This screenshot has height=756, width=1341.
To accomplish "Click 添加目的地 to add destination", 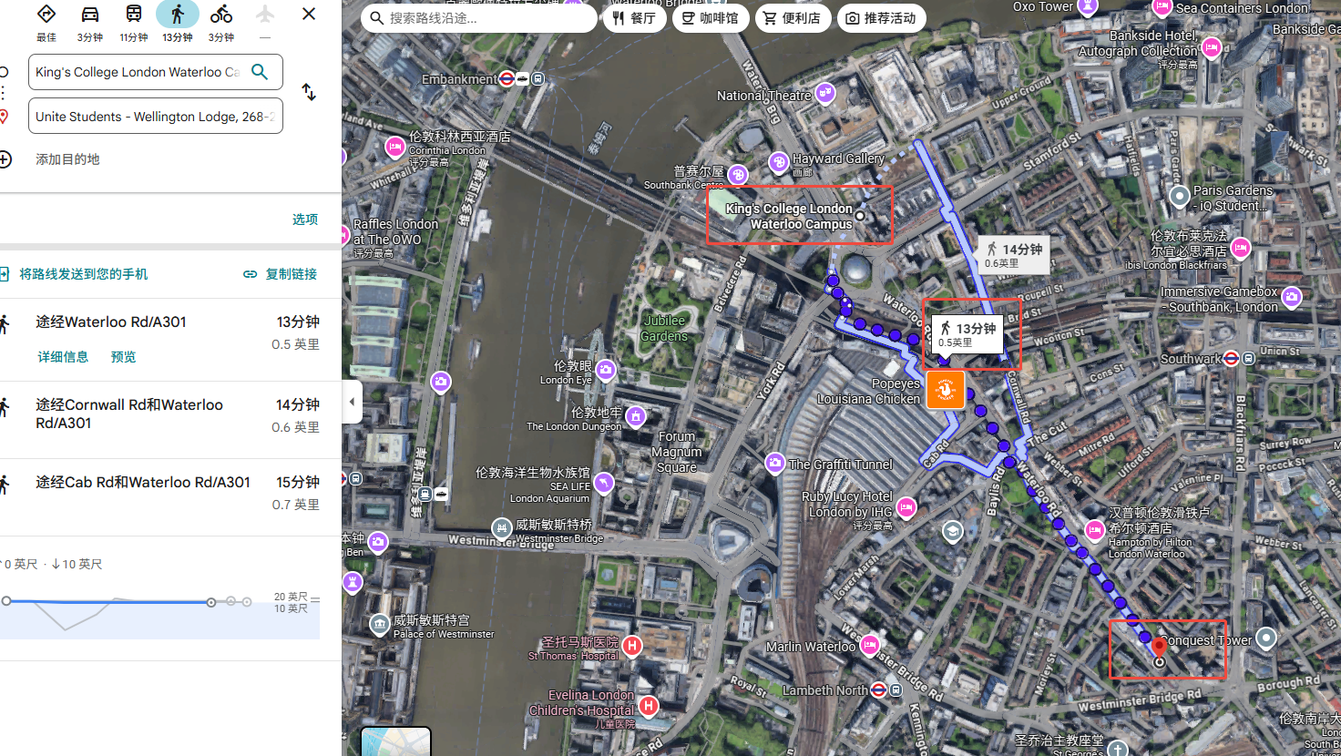I will click(67, 159).
